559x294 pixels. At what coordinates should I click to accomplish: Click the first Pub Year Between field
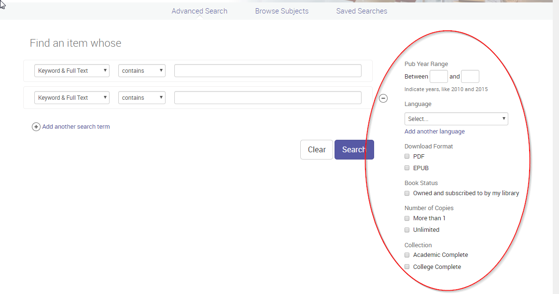438,76
